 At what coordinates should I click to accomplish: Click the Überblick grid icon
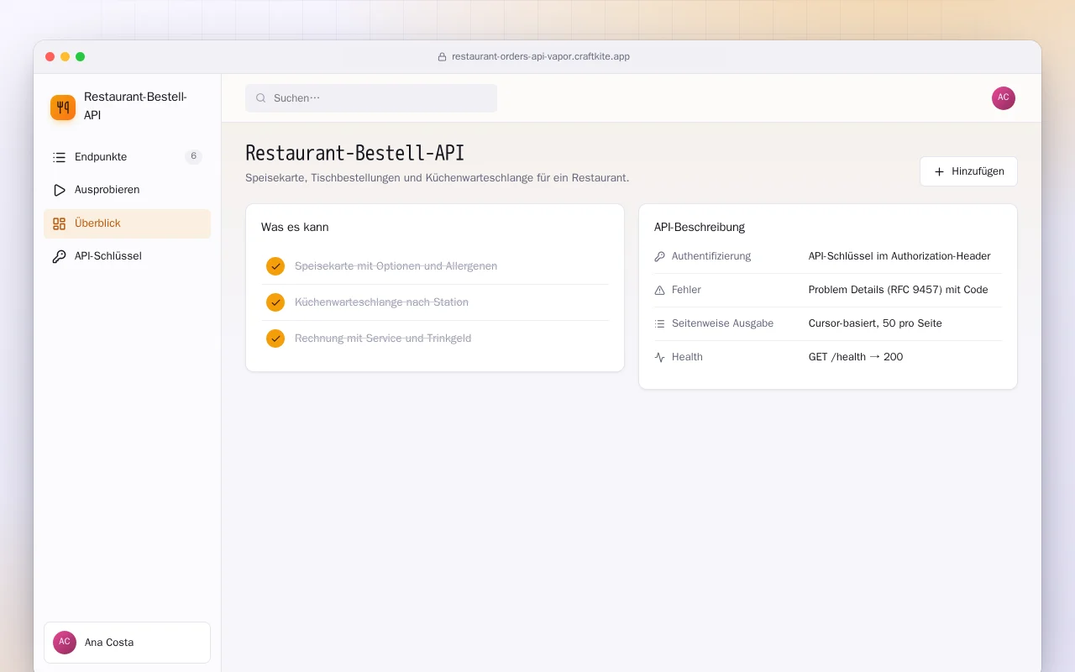[x=59, y=223]
